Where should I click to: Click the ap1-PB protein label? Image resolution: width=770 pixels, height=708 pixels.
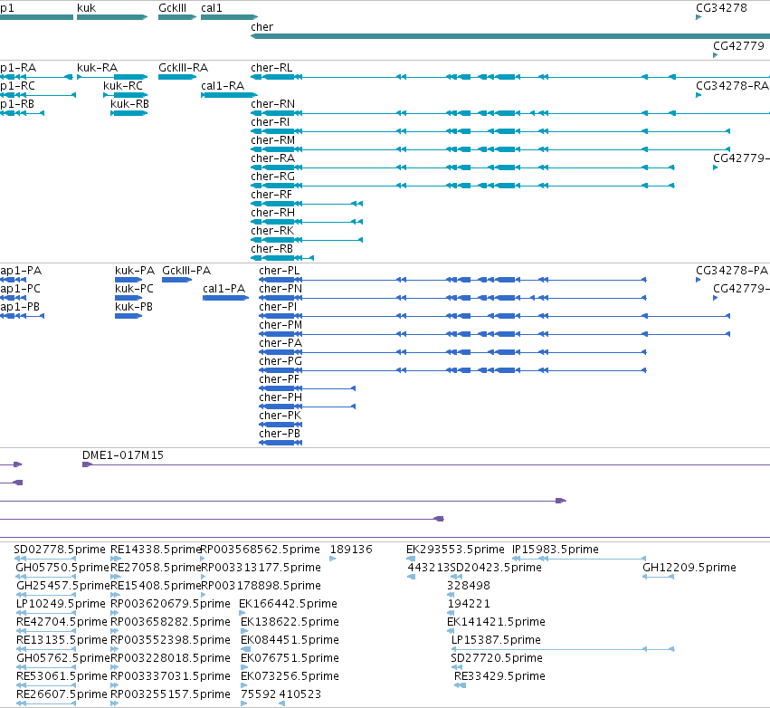[20, 307]
